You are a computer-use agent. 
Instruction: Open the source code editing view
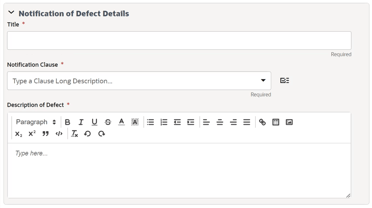[58, 134]
